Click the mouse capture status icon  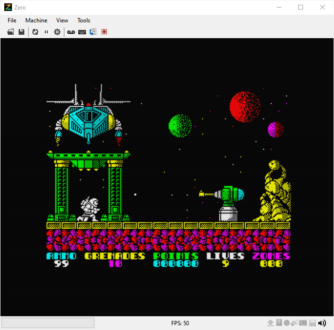pos(294,323)
